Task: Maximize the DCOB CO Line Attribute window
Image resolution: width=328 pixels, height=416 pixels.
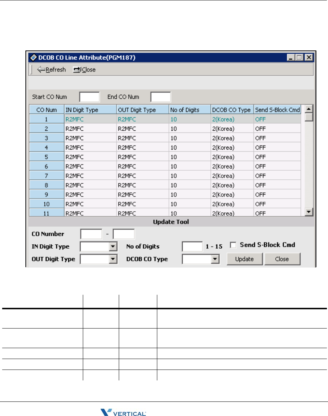Action: click(x=300, y=57)
